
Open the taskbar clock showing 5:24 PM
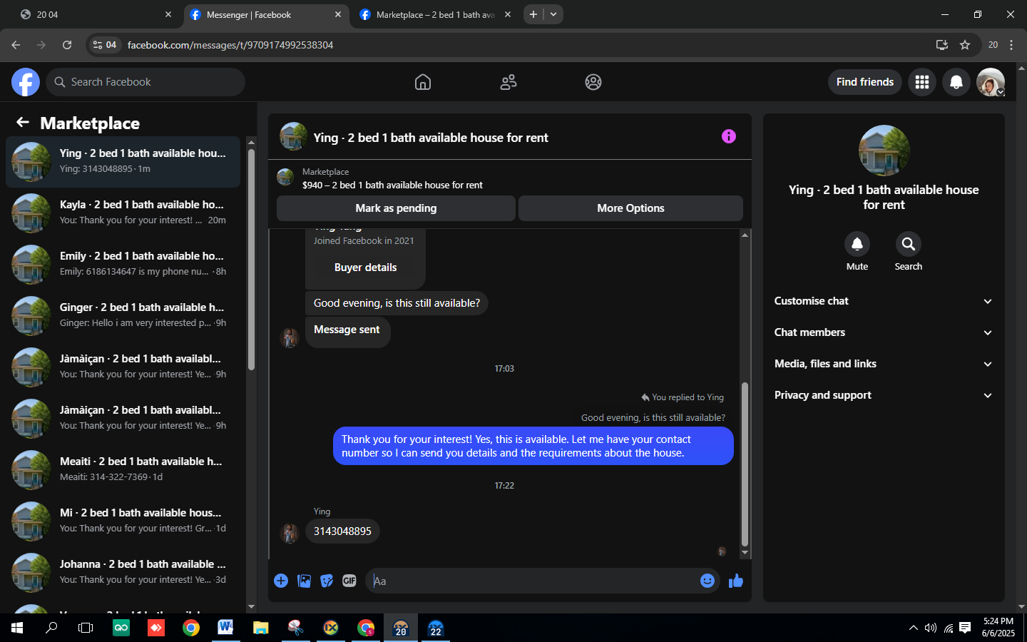point(998,628)
